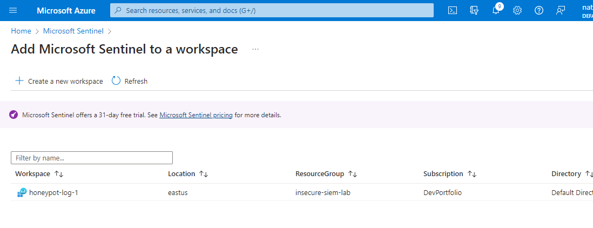
Task: Open the Microsoft Sentinel pricing link
Action: coord(196,115)
